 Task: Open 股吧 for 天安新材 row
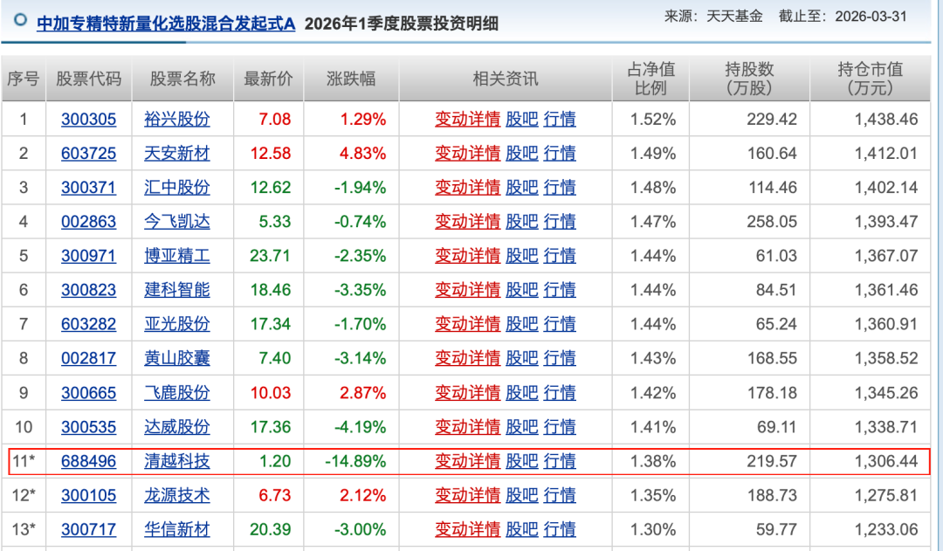coord(521,154)
